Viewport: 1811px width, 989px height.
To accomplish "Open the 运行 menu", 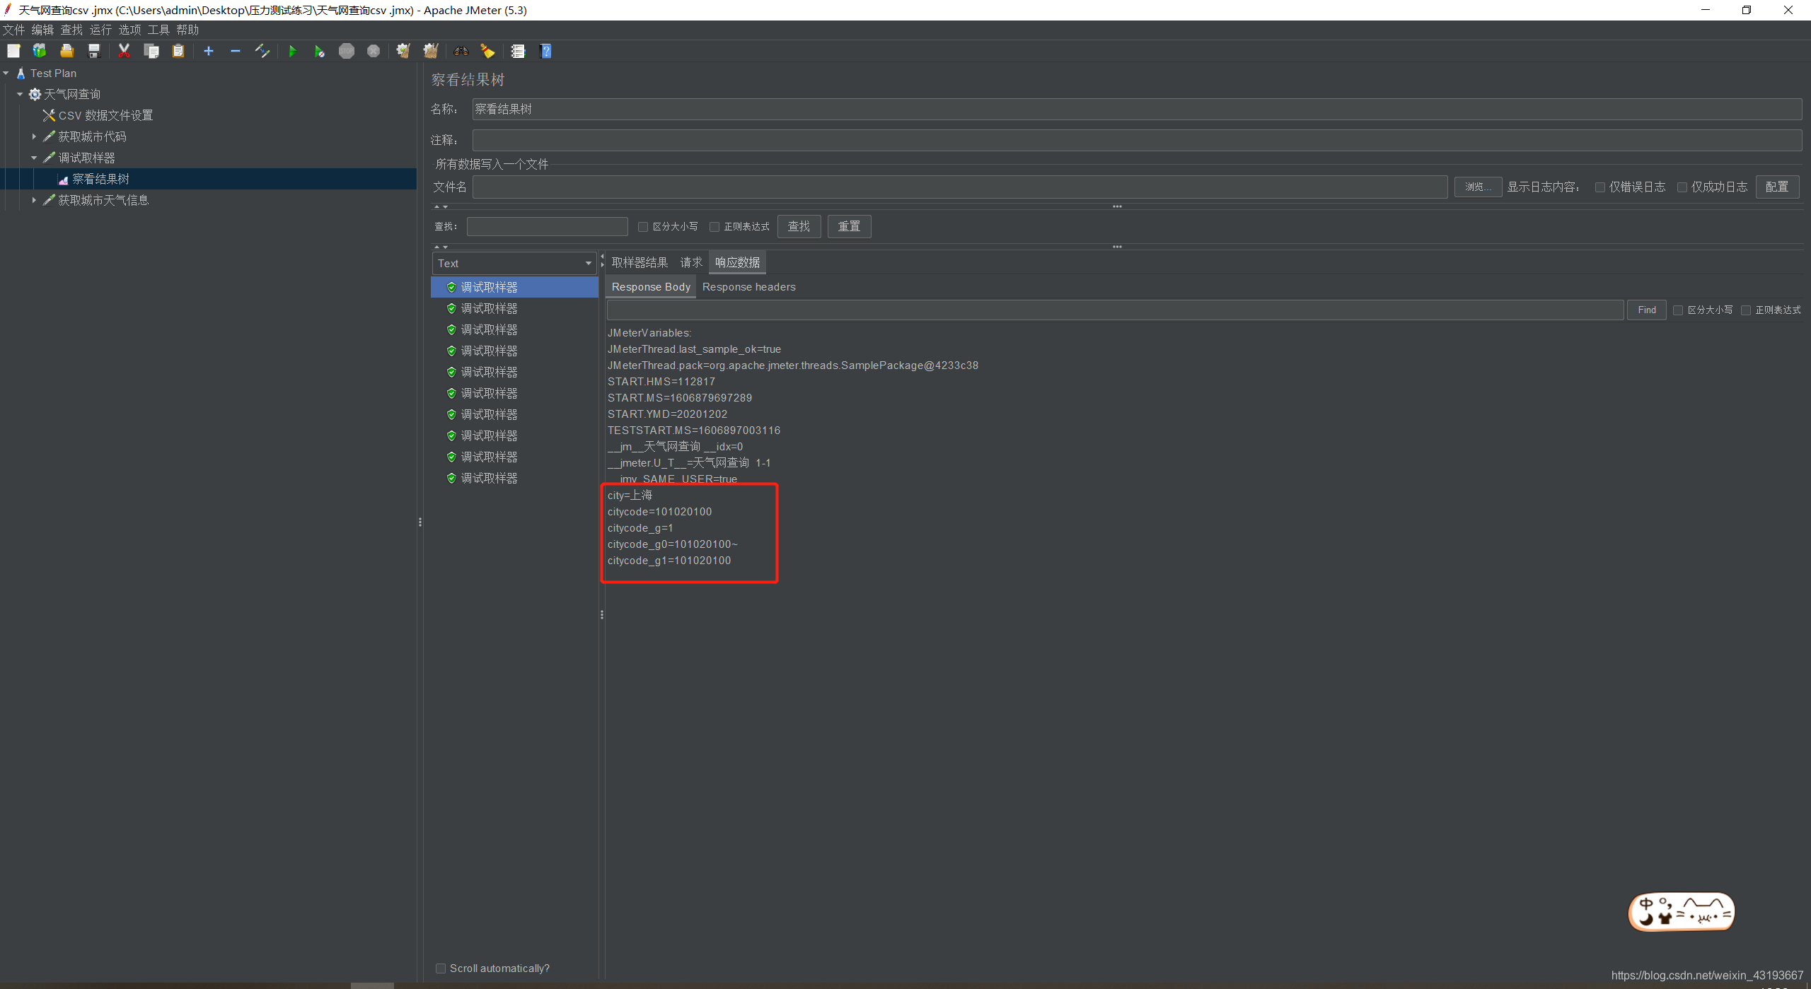I will click(100, 30).
